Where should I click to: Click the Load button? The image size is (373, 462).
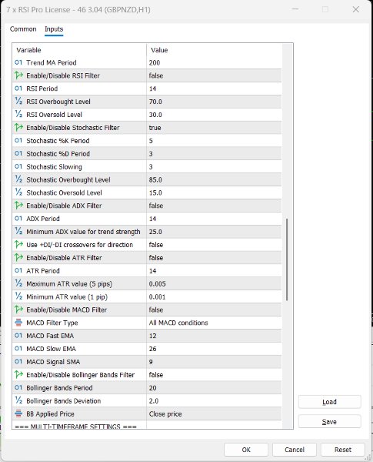329,402
